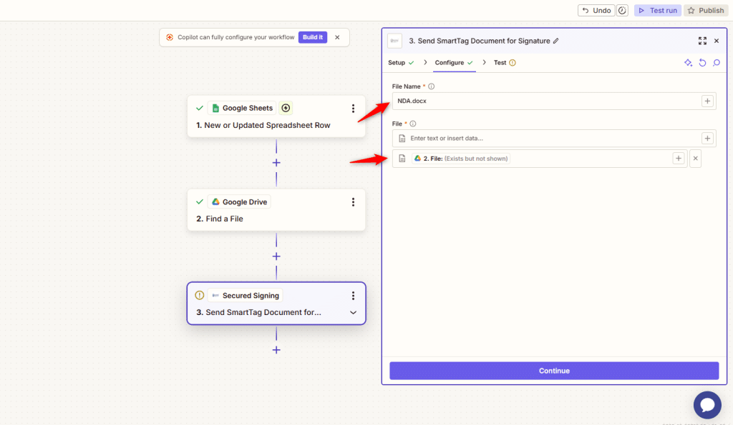This screenshot has height=425, width=733.
Task: Switch to the Test tab
Action: tap(500, 62)
